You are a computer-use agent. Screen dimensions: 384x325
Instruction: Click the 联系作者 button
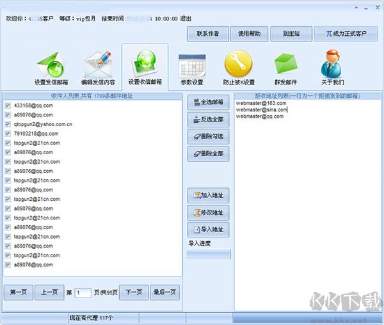(x=208, y=34)
